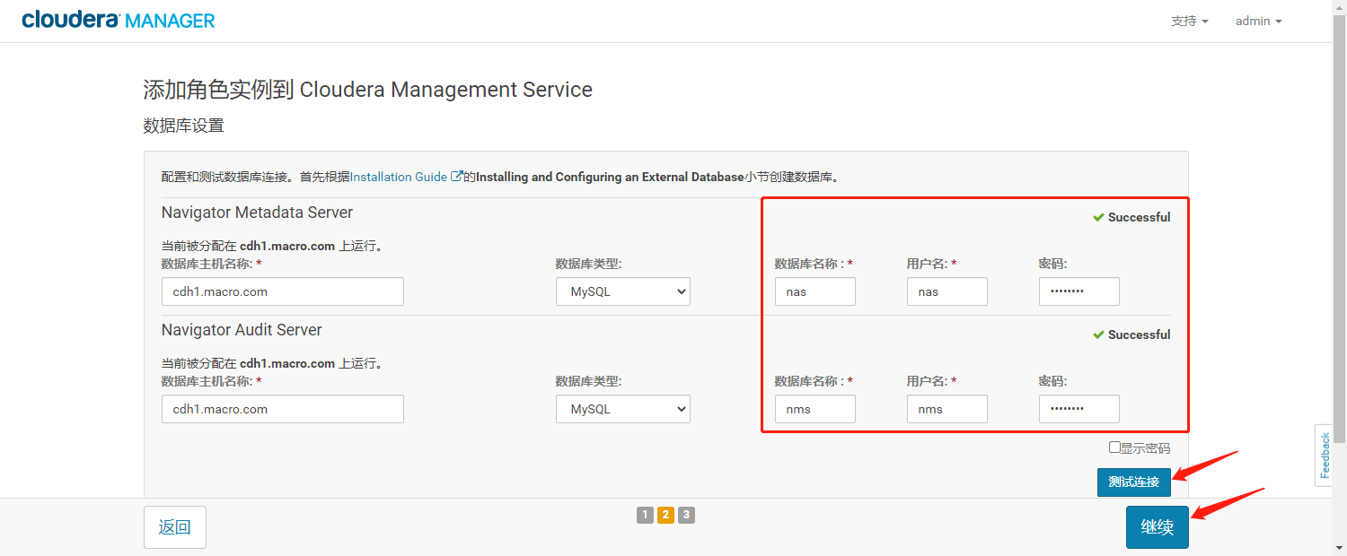Click Successful status for Navigator Metadata Server

pos(1131,217)
